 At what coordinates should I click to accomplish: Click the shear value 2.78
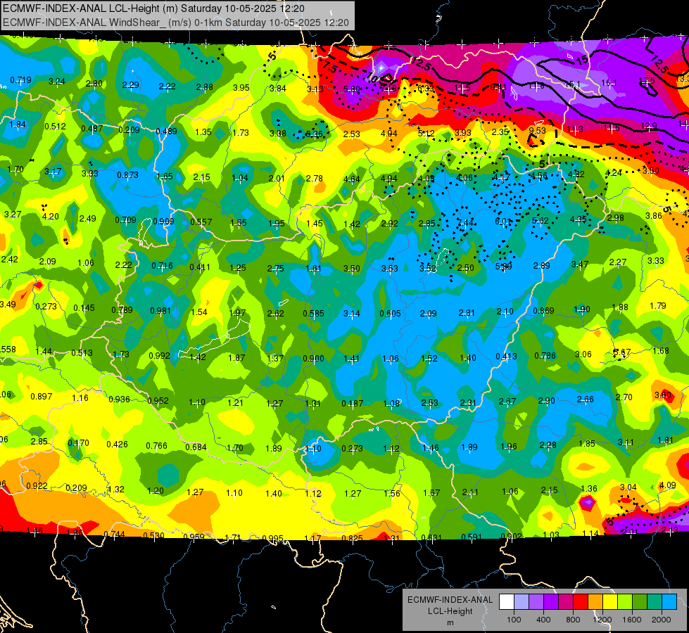tap(314, 179)
